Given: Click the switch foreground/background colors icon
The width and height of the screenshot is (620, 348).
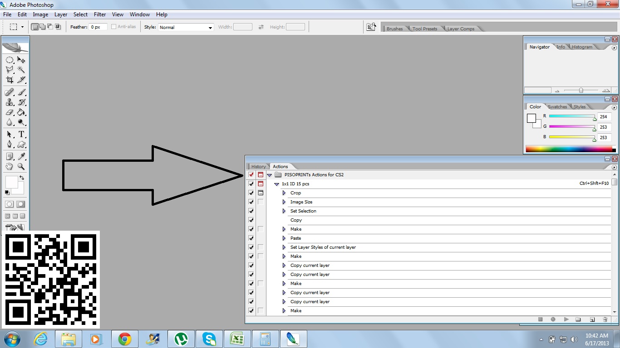Looking at the screenshot, I should click(x=21, y=178).
